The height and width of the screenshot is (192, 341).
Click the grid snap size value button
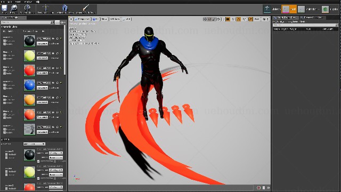point(233,19)
